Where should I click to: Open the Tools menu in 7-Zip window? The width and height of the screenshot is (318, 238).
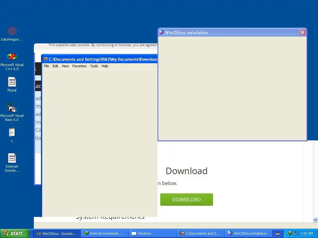[x=94, y=66]
